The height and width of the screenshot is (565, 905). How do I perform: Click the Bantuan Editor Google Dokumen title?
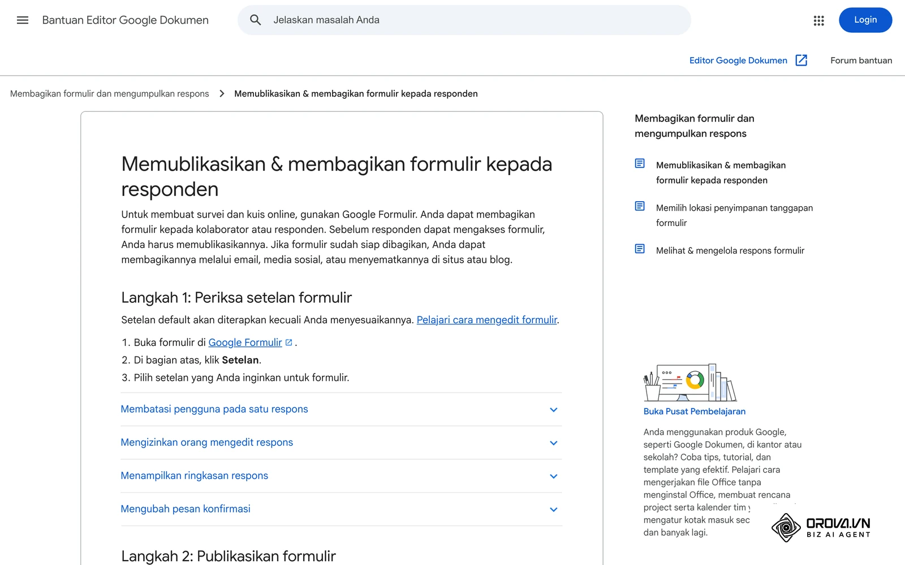[x=125, y=20]
